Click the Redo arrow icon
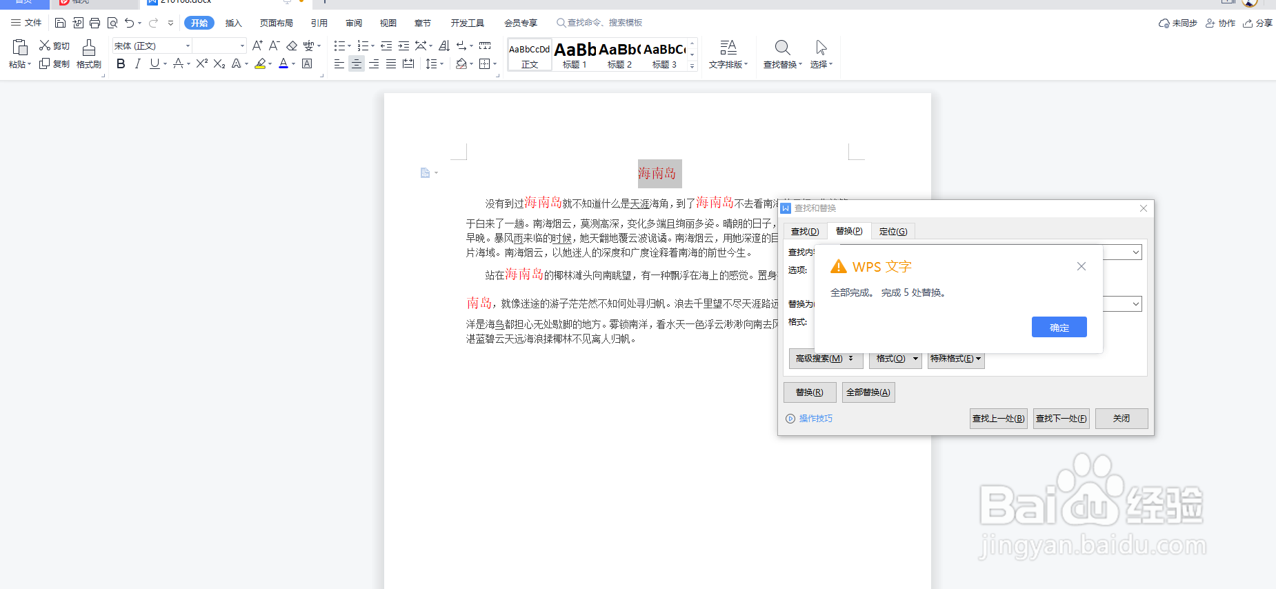Viewport: 1276px width, 589px height. click(x=153, y=23)
